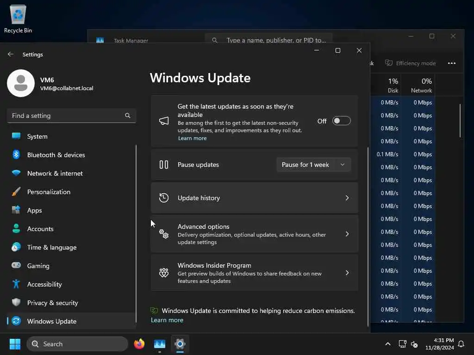Click the Settings gear icon in taskbar
Image resolution: width=474 pixels, height=355 pixels.
pos(180,344)
